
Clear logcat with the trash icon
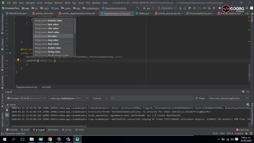pyautogui.click(x=7, y=110)
